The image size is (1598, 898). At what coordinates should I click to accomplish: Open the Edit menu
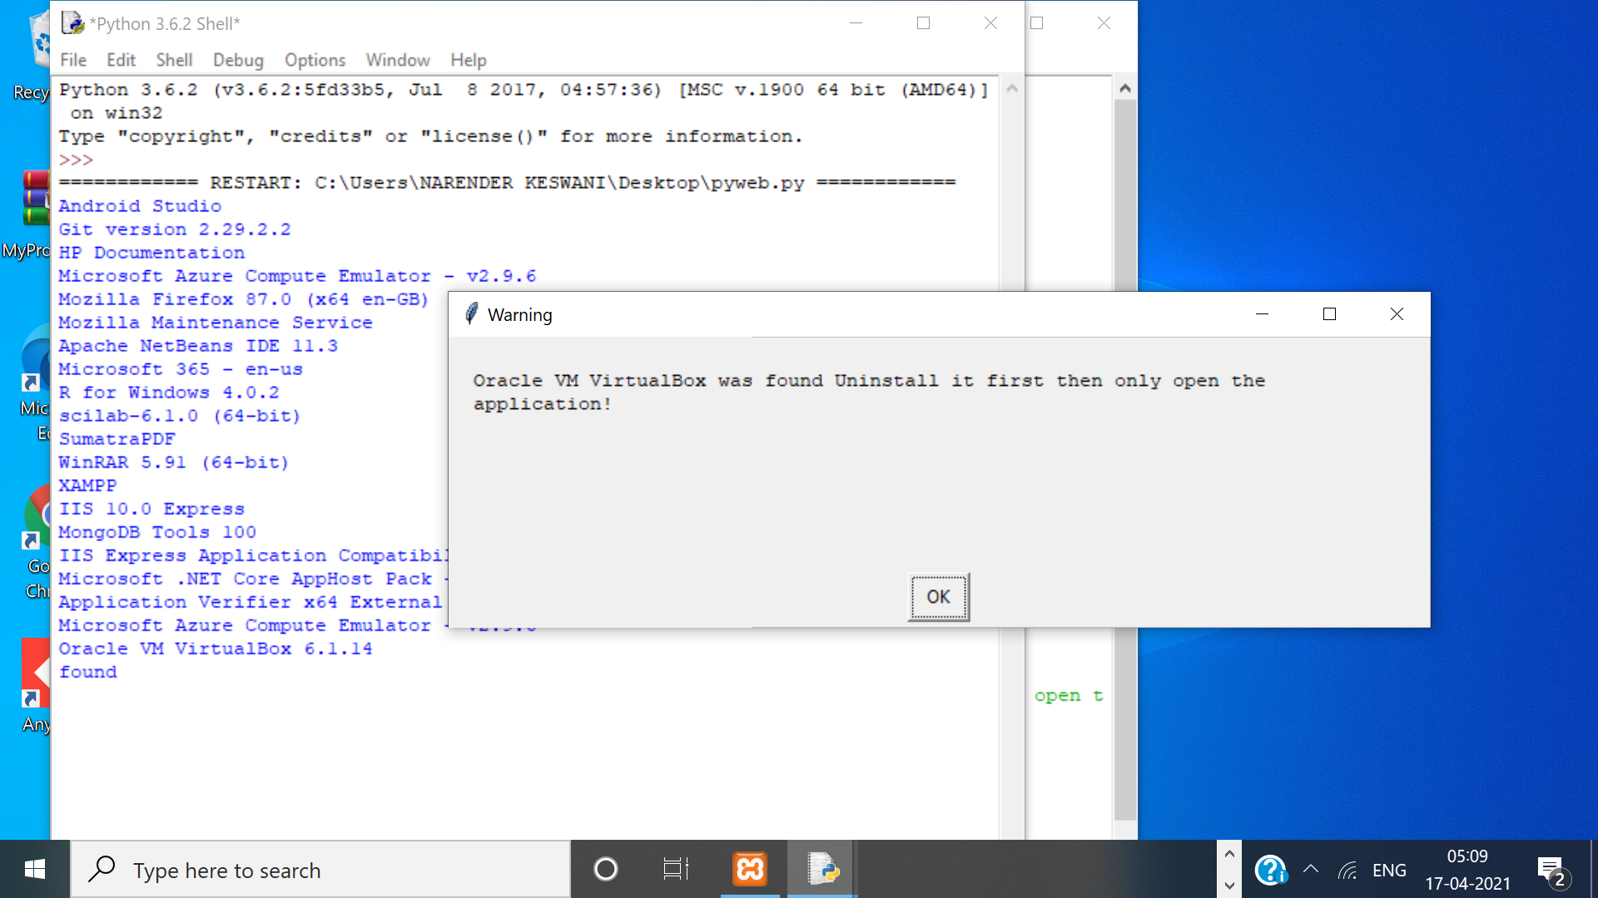121,60
